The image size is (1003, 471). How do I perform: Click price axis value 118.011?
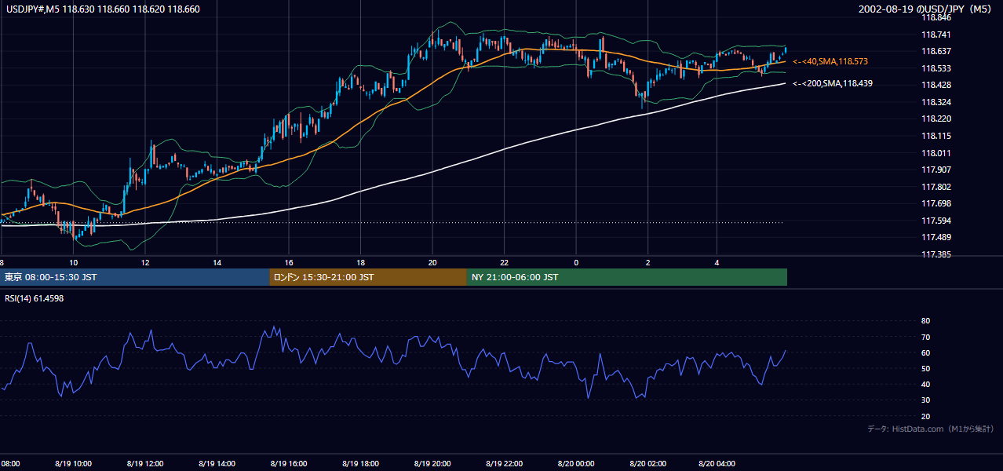click(x=937, y=153)
